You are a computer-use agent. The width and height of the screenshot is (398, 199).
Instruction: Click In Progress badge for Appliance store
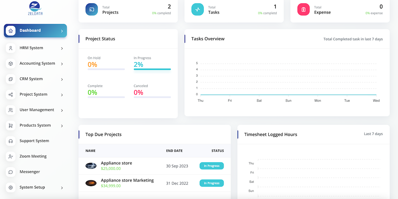click(211, 166)
